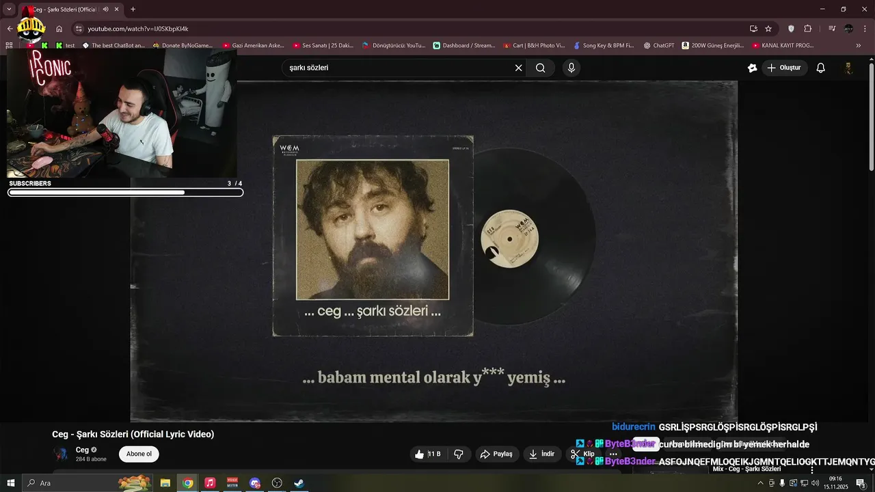This screenshot has width=875, height=492.
Task: Open 'The best ChatBot an...' bookmark
Action: 113,46
